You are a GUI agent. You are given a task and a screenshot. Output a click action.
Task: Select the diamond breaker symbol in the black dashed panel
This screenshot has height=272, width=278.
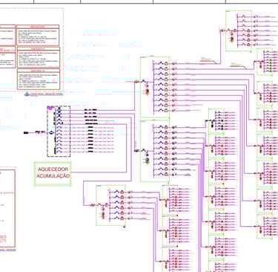click(51, 133)
